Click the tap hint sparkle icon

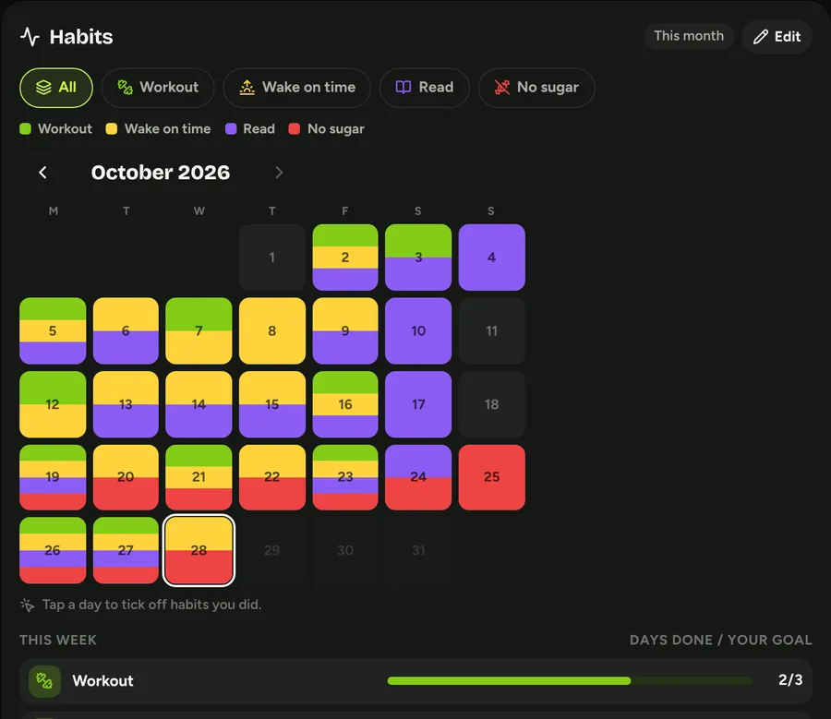[28, 605]
